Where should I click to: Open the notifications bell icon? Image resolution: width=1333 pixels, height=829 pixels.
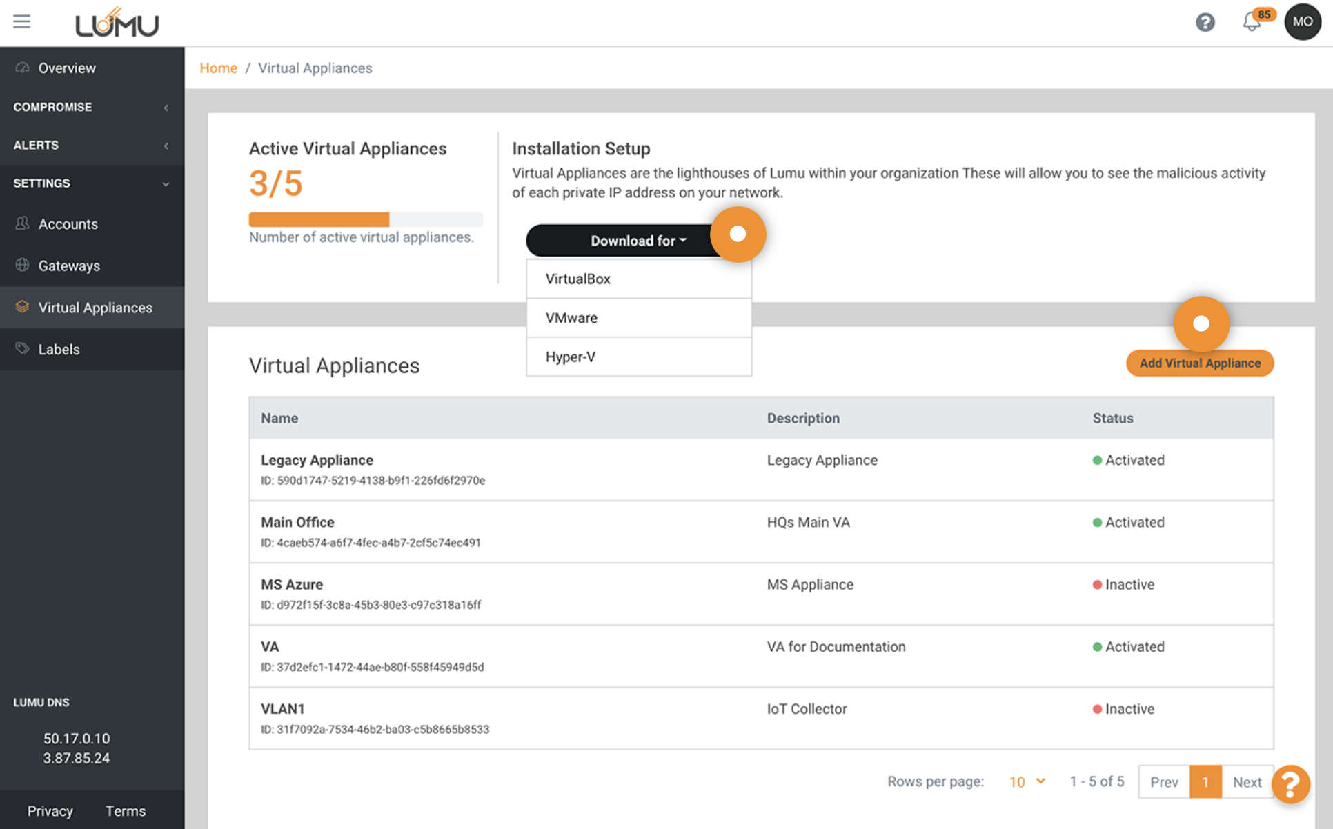tap(1252, 22)
